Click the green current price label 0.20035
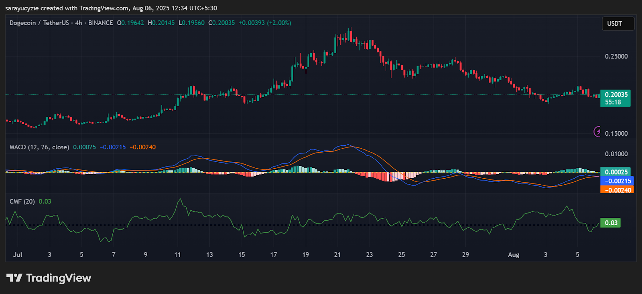The width and height of the screenshot is (642, 294). click(x=615, y=95)
